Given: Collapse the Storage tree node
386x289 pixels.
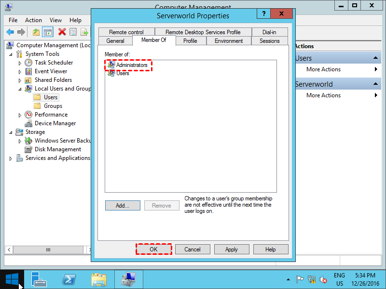Looking at the screenshot, I should coord(11,133).
